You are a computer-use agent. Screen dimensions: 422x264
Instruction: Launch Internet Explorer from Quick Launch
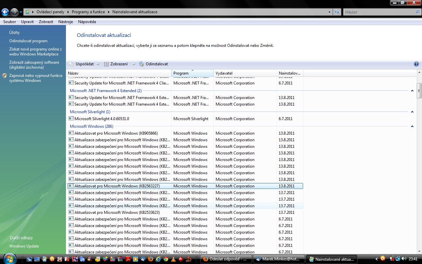[x=158, y=259]
